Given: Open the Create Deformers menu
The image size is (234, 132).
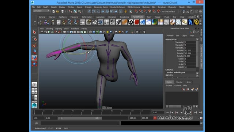Looking at the screenshot, I should (118, 7).
